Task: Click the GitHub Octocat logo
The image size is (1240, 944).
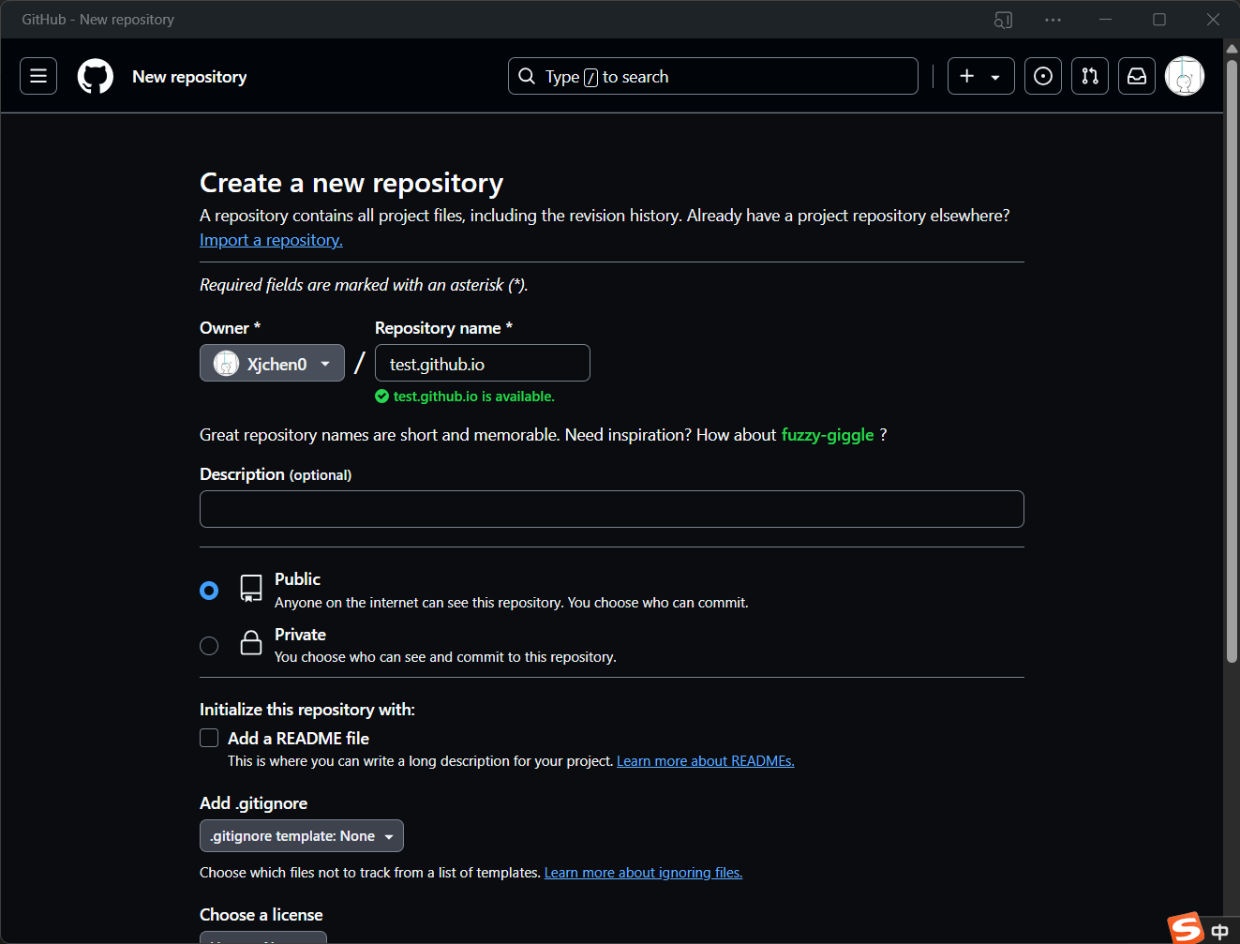Action: [x=95, y=76]
